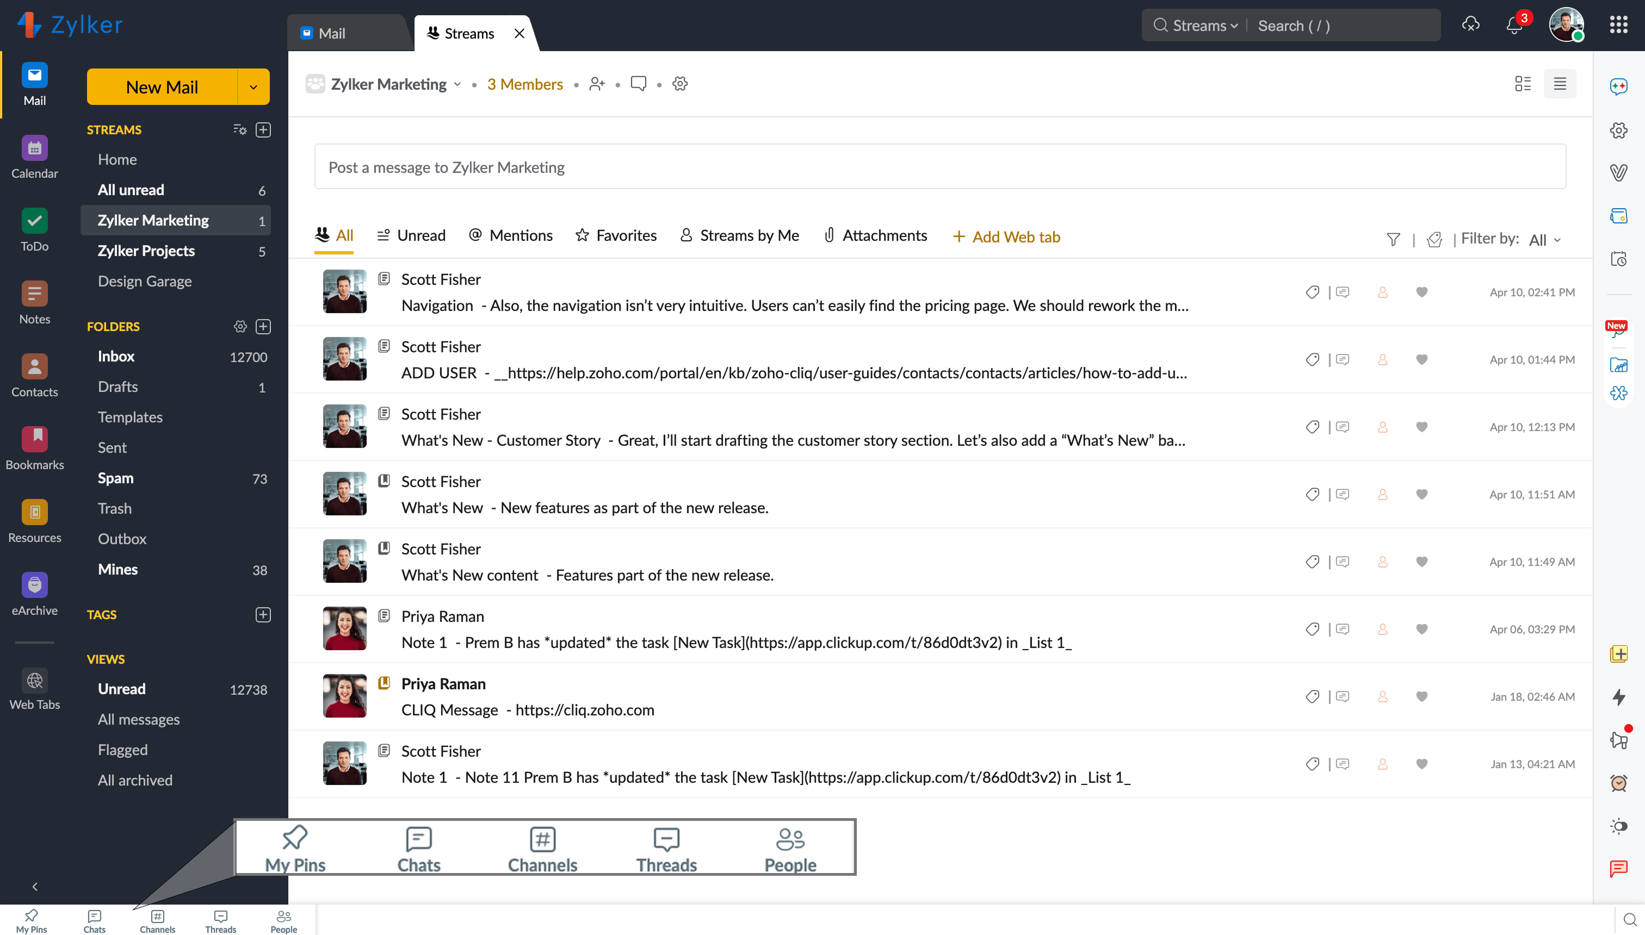Screen dimensions: 1645x935
Task: Click the add-members icon beside 3 Members
Action: click(597, 84)
